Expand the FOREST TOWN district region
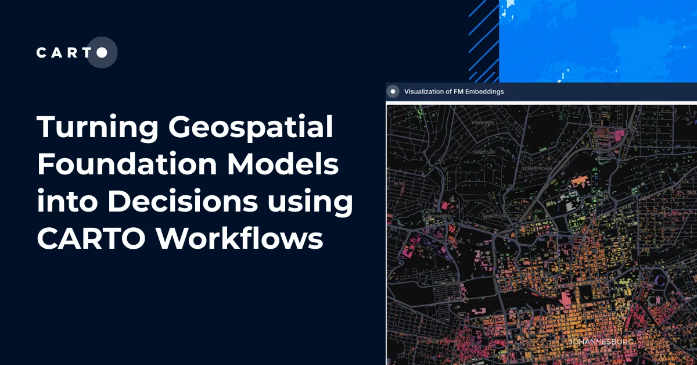This screenshot has height=365, width=697. (538, 169)
